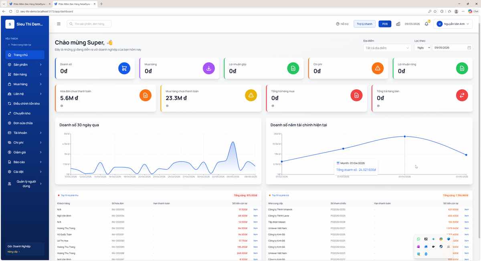
Task: Open Hỗ trợ support link
Action: (342, 24)
